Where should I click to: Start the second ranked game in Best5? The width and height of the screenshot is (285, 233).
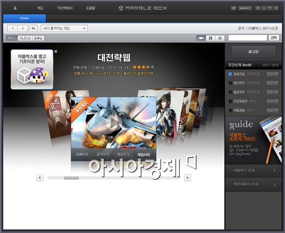pyautogui.click(x=272, y=83)
